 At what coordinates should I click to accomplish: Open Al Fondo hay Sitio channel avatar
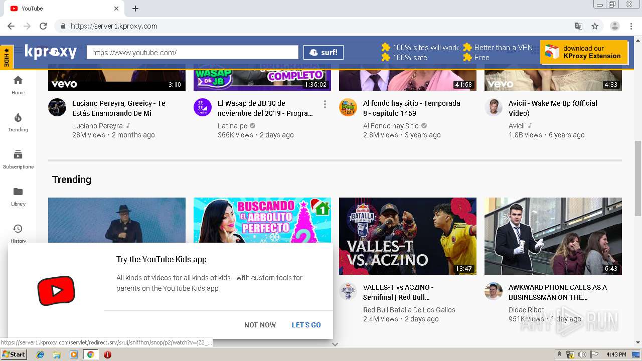(x=348, y=107)
